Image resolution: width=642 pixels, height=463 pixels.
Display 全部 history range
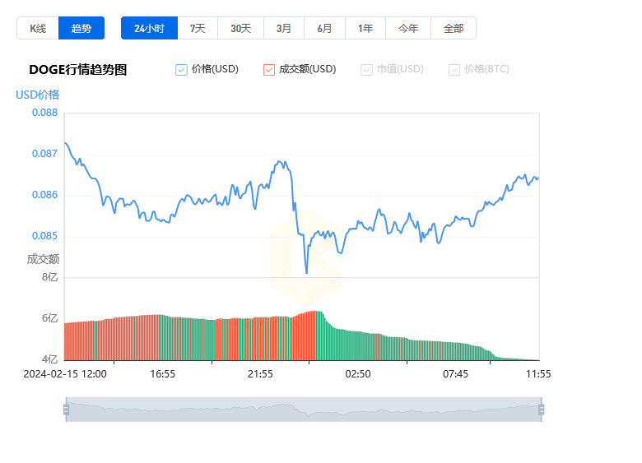(x=454, y=28)
